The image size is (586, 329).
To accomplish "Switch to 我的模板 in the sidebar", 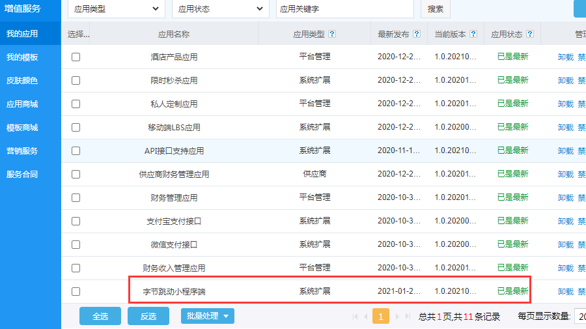I will click(x=22, y=57).
